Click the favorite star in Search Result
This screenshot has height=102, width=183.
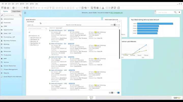point(119,28)
